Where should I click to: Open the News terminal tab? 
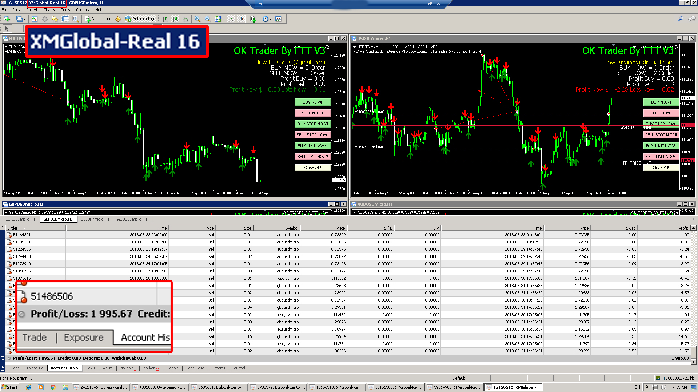pyautogui.click(x=90, y=368)
